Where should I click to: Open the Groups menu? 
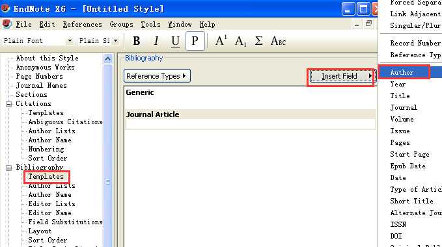coord(121,25)
